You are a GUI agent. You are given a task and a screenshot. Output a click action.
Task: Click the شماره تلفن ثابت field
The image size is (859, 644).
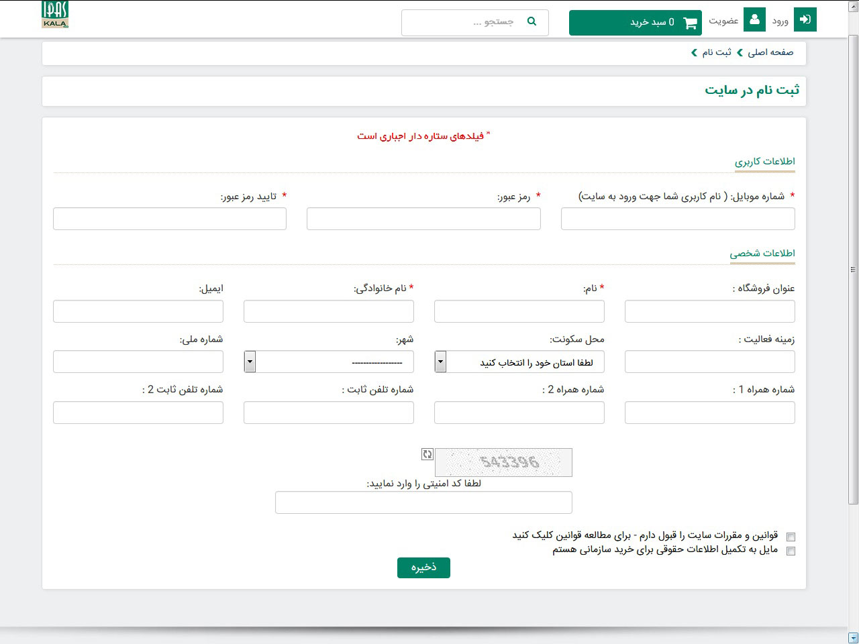pos(329,413)
